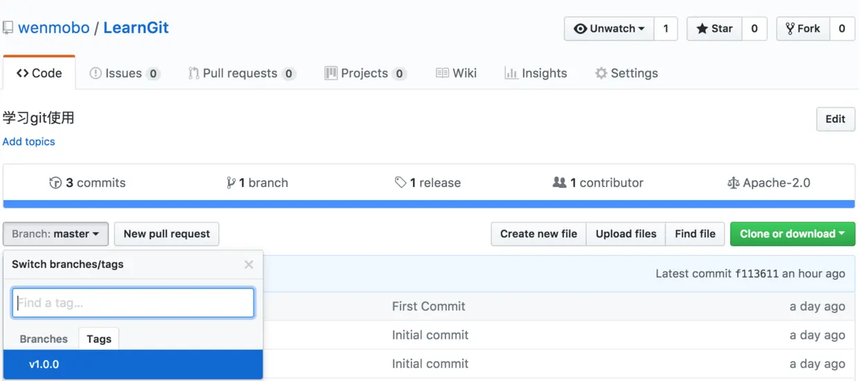Switch to the Branches tab in popup

[44, 339]
